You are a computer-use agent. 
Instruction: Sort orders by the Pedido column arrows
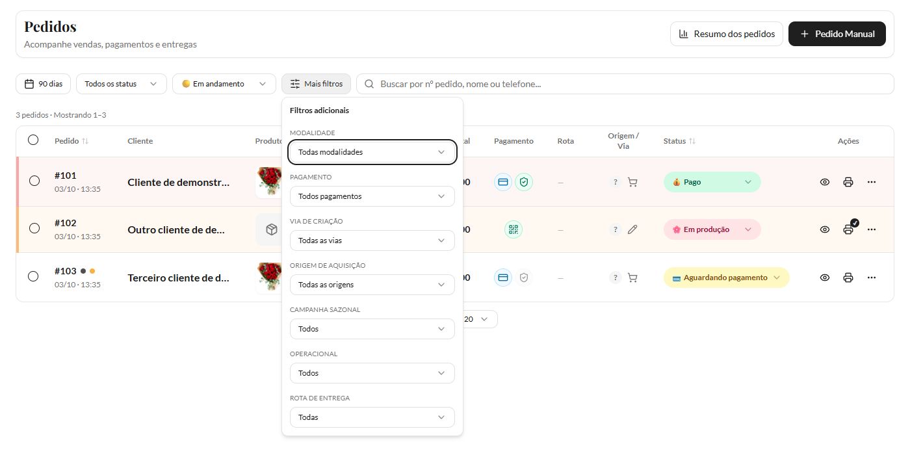tap(85, 141)
